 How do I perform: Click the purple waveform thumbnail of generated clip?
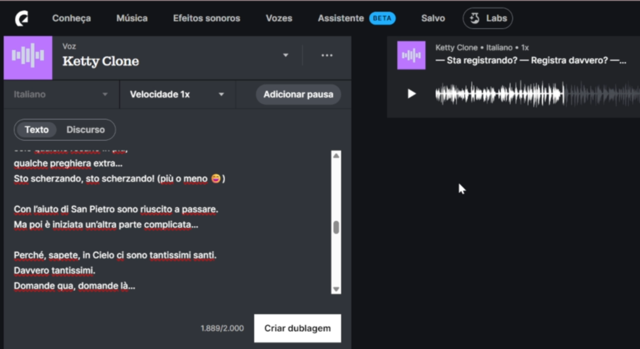[x=411, y=56]
